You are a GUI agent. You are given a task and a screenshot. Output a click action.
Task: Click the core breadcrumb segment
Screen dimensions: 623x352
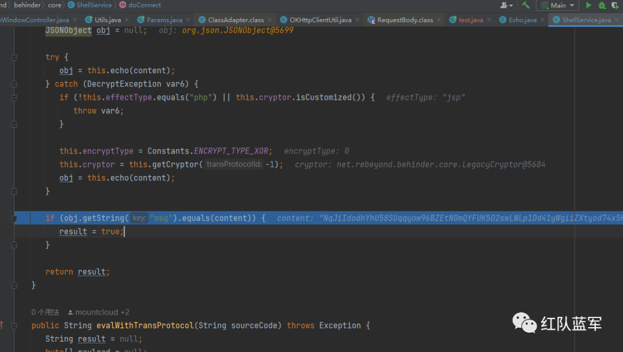(x=54, y=5)
